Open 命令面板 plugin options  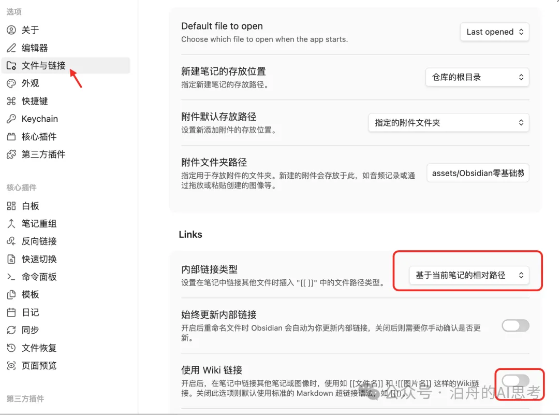66,277
